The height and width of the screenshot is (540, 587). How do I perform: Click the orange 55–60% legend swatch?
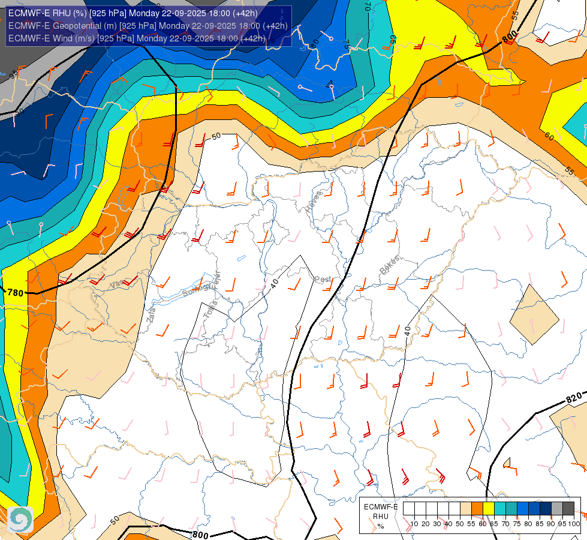pyautogui.click(x=477, y=509)
